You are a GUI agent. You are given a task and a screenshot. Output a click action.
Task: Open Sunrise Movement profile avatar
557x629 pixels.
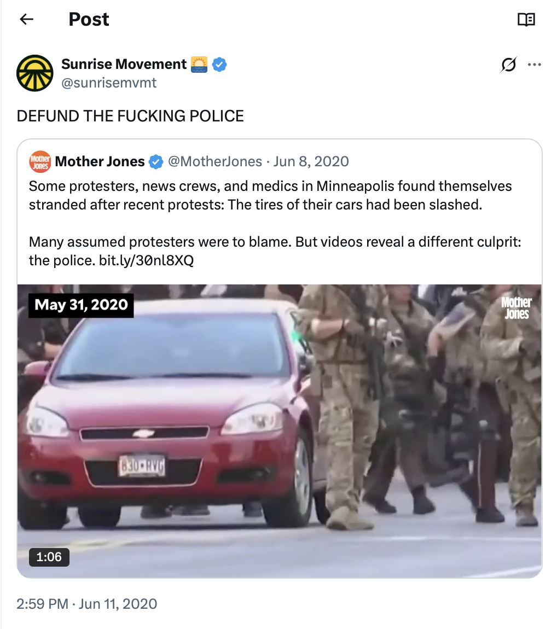(x=35, y=73)
